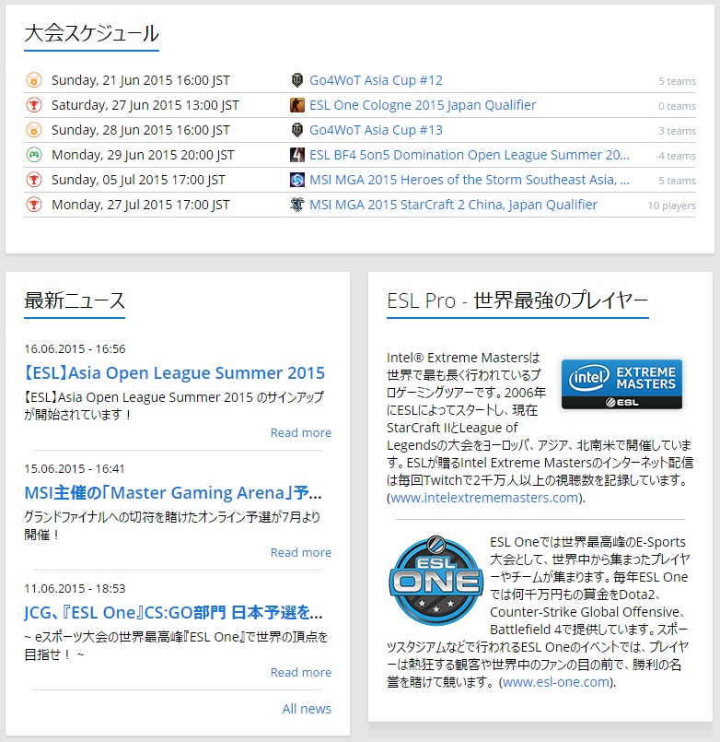
Task: Open the MSI Master Gaming Arena news headline
Action: [x=173, y=492]
